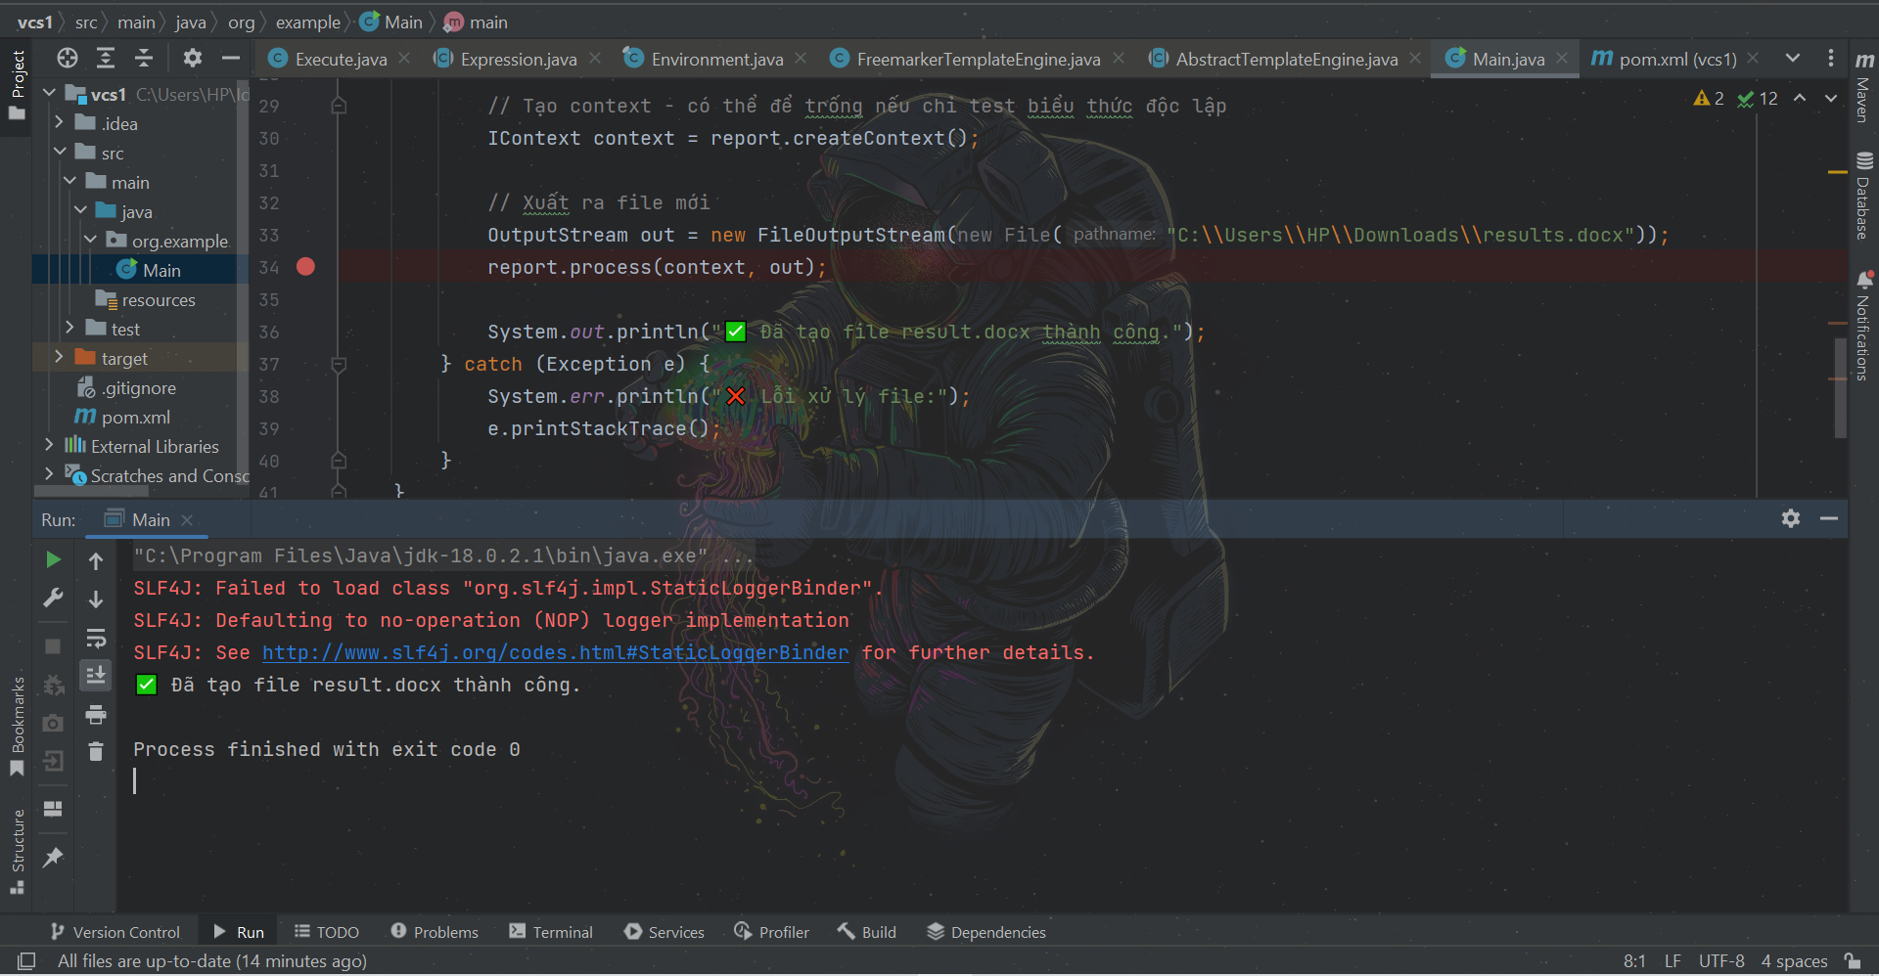Click the Select Opened File locate icon
This screenshot has height=976, width=1879.
pos(68,59)
